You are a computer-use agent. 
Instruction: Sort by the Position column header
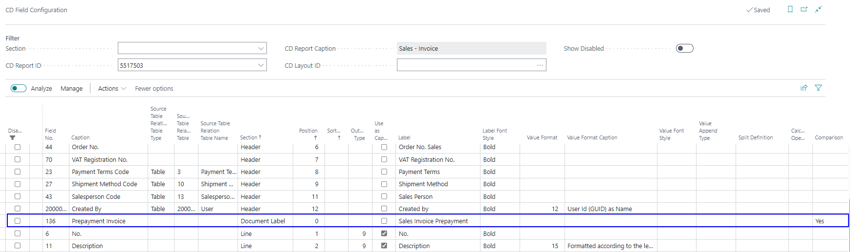pos(308,134)
